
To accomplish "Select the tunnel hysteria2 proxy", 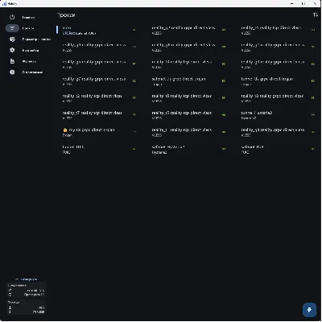I will (x=279, y=115).
